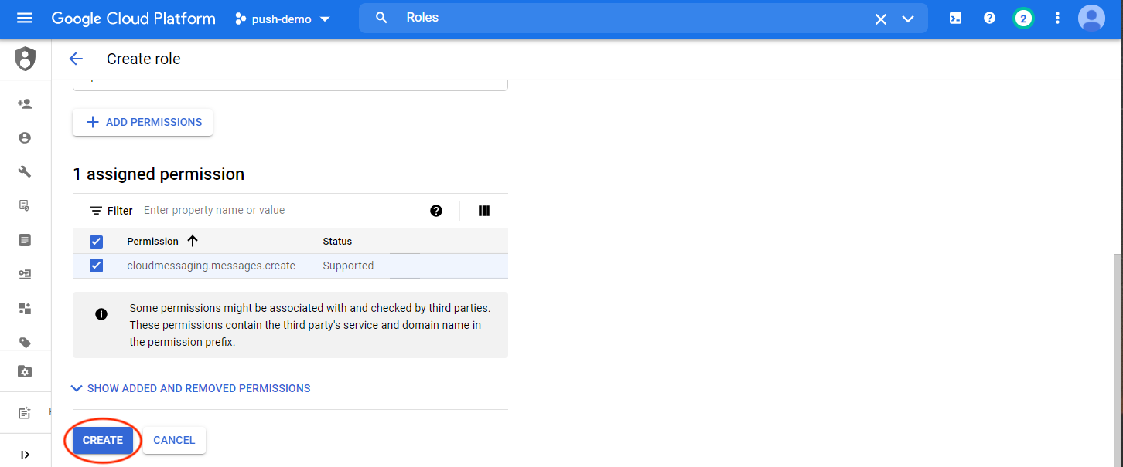Click the sort ascending arrow next to Permission
Image resolution: width=1123 pixels, height=467 pixels.
[193, 241]
